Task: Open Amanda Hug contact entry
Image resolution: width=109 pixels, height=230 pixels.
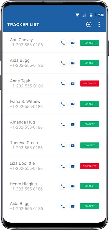Action: pyautogui.click(x=54, y=125)
